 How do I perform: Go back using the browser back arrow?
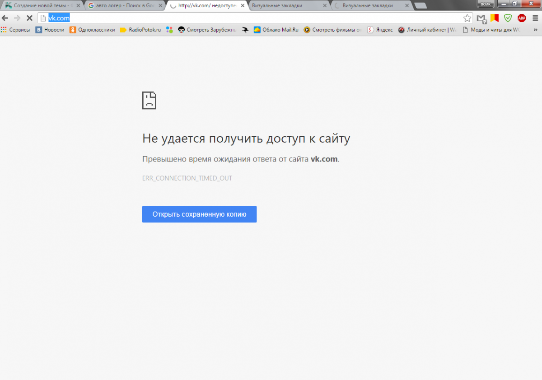tap(5, 18)
